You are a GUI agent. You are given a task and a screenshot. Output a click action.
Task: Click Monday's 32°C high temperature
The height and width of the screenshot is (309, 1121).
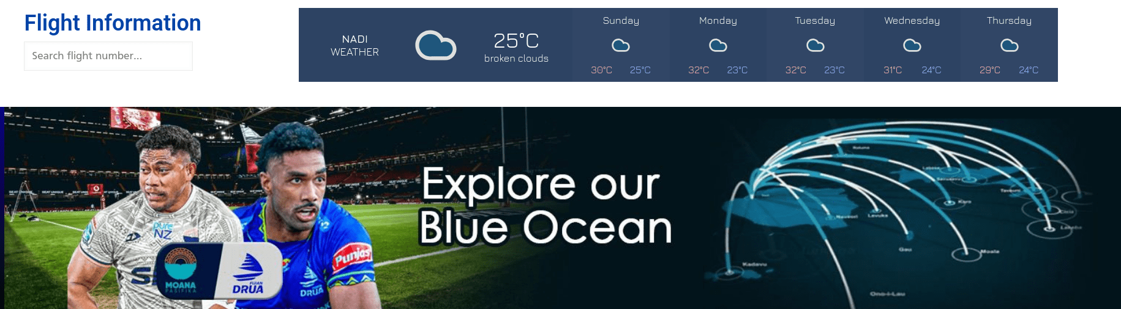click(x=699, y=70)
